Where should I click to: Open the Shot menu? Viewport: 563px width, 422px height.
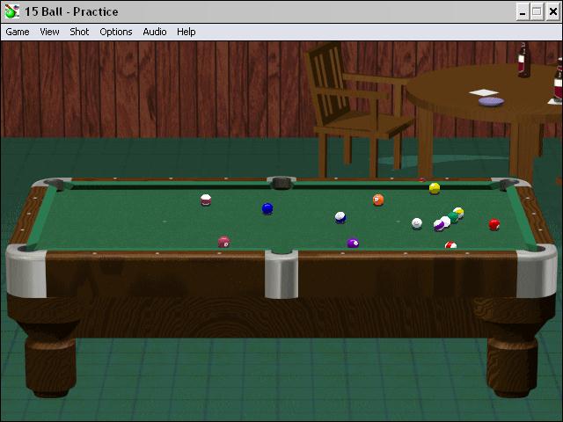[x=79, y=32]
